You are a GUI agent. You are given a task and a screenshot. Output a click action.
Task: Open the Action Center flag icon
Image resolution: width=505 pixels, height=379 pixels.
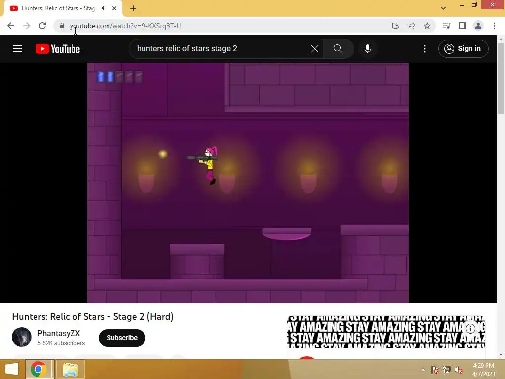[x=434, y=370]
